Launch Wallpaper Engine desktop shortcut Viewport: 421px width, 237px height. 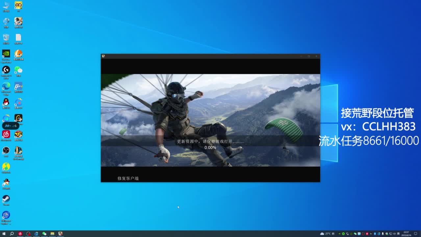tap(6, 218)
